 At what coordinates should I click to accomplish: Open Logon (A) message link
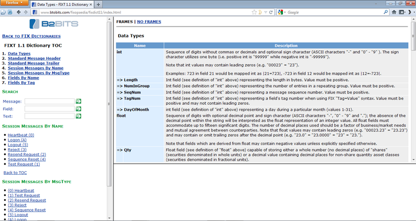pyautogui.click(x=17, y=140)
